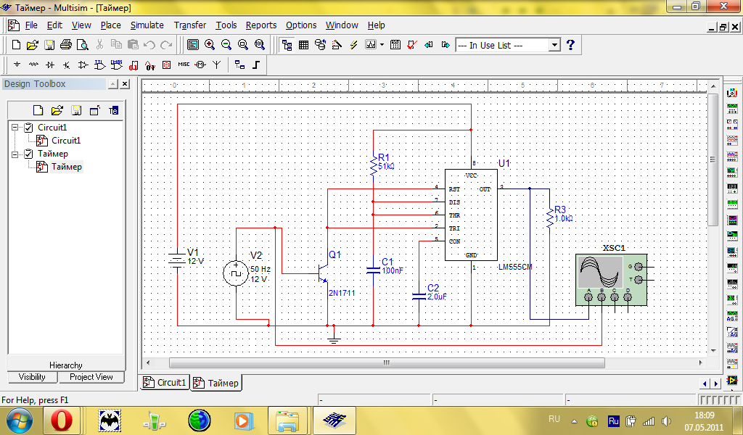
Task: Open the Simulate menu
Action: (147, 25)
